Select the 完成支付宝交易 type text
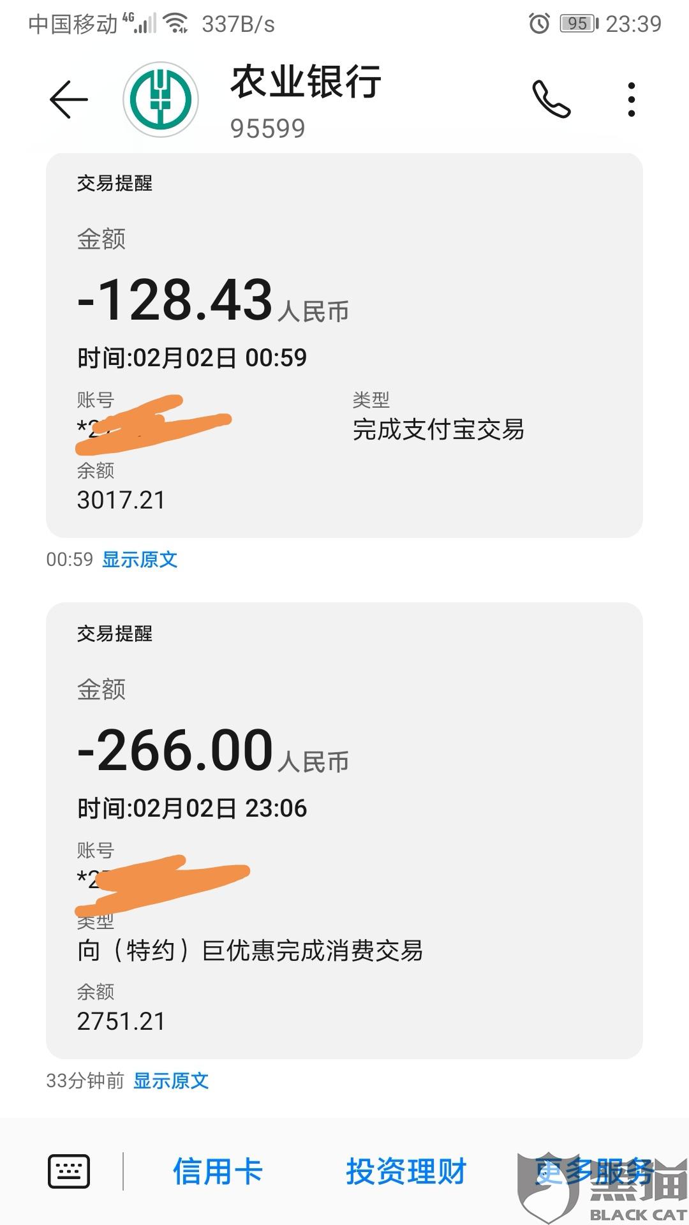This screenshot has height=1225, width=689. tap(438, 429)
